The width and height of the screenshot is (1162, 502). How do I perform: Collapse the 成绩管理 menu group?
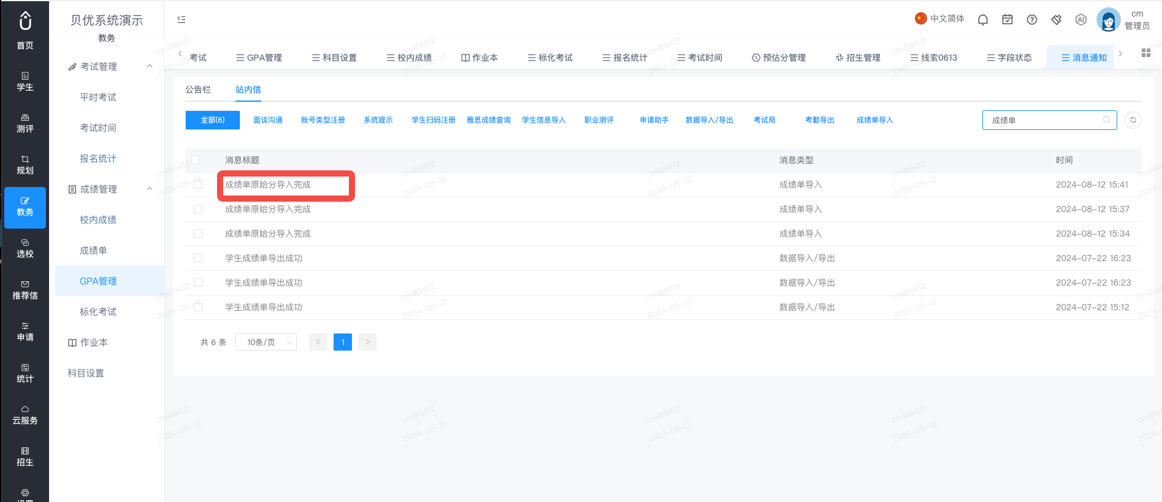click(150, 189)
